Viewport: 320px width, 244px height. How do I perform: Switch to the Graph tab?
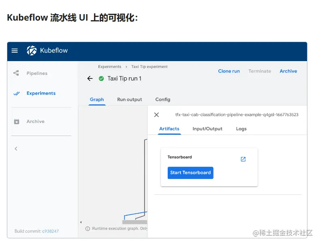tap(97, 100)
